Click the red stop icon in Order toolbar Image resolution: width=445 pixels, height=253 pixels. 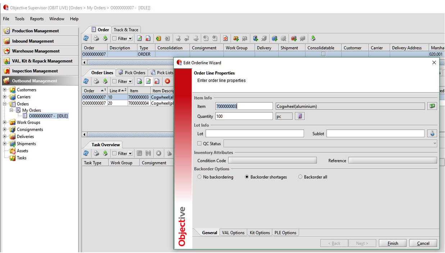click(225, 38)
